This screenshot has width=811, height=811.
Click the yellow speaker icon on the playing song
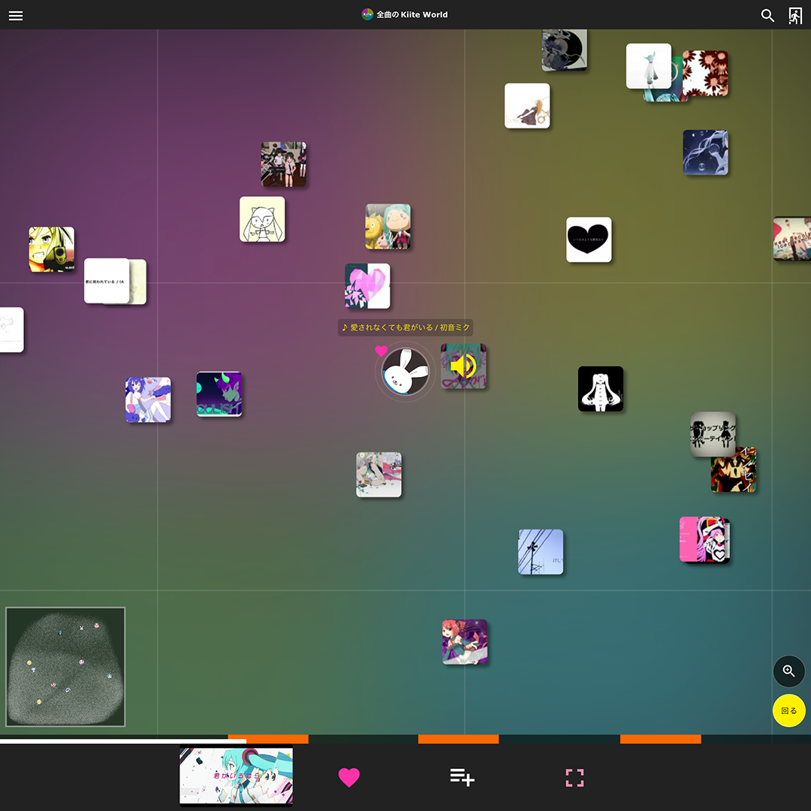pyautogui.click(x=463, y=366)
